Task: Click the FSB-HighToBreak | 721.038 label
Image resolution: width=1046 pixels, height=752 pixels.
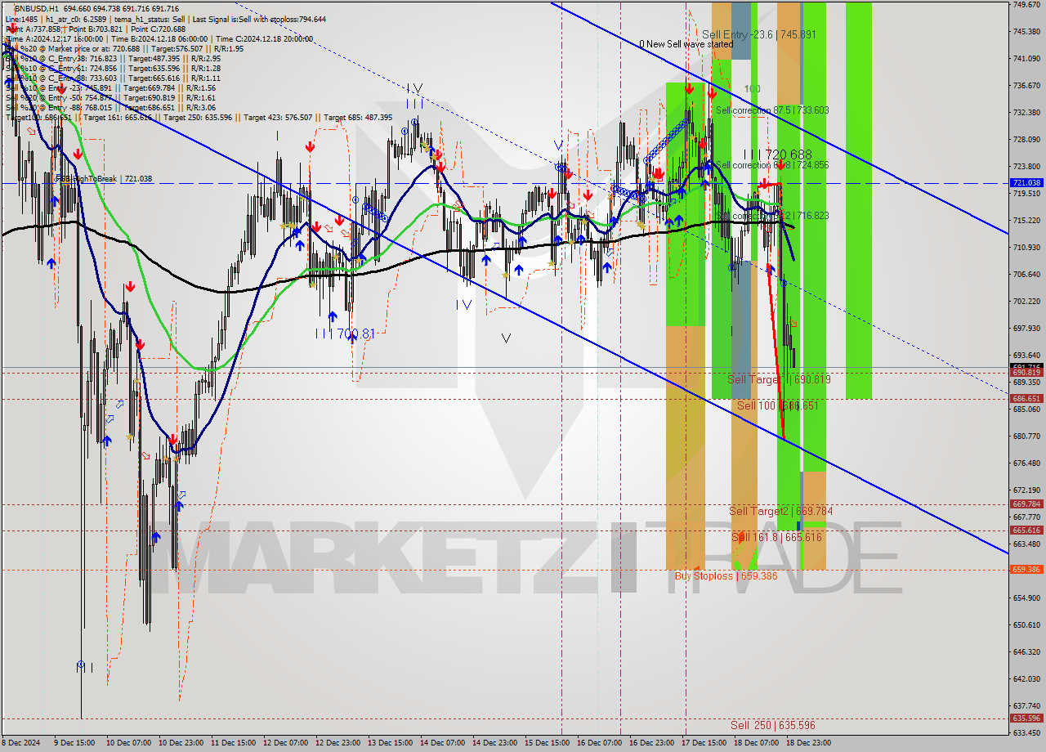Action: point(103,178)
